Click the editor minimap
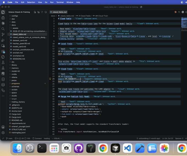This screenshot has height=156, width=187. tap(184, 24)
